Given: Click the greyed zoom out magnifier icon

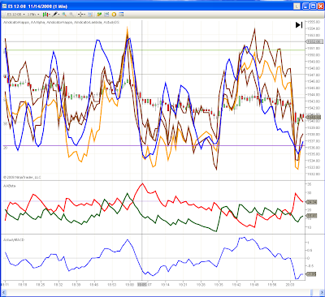Looking at the screenshot, I should pyautogui.click(x=71, y=14).
